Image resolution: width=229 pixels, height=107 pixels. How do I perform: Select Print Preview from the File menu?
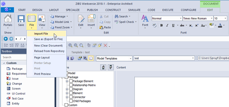pyautogui.click(x=46, y=74)
